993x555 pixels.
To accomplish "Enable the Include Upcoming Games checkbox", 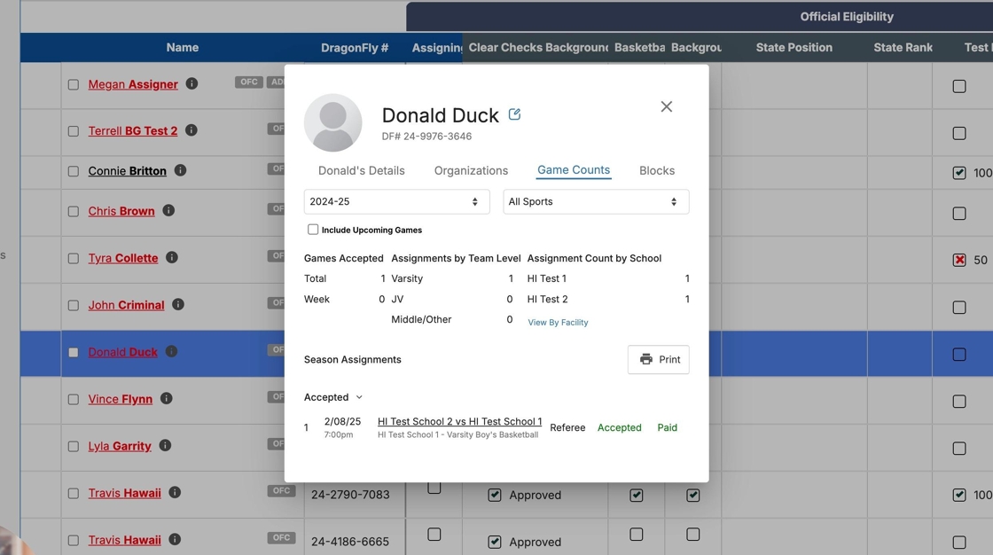I will pyautogui.click(x=313, y=230).
